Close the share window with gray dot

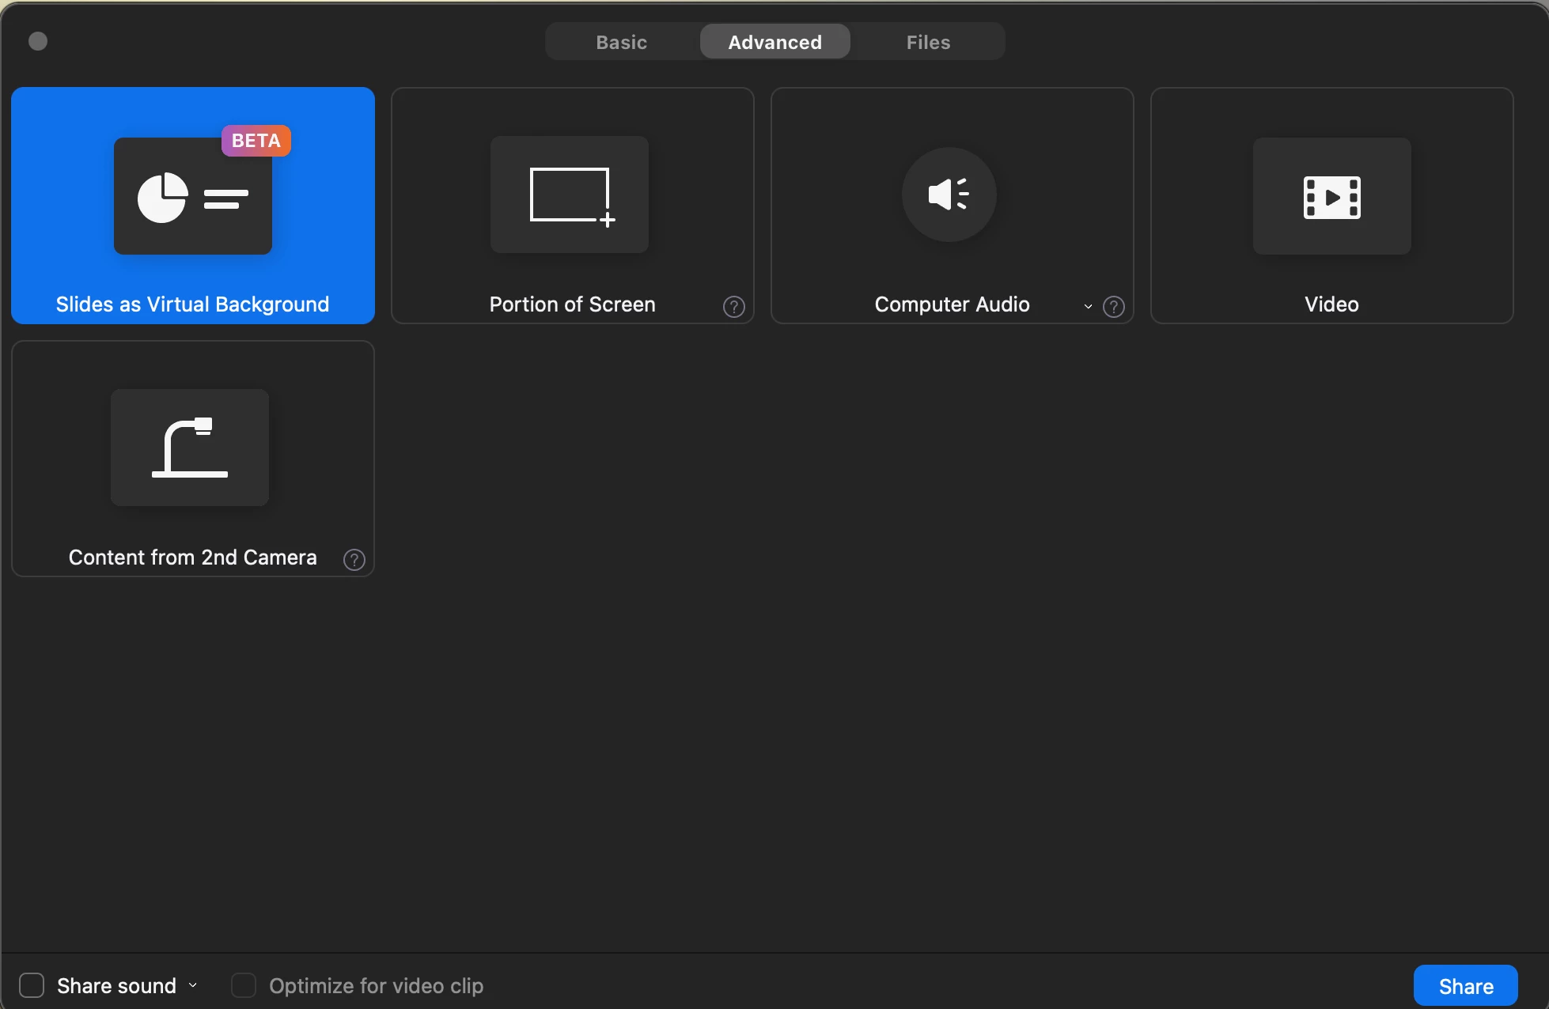38,41
